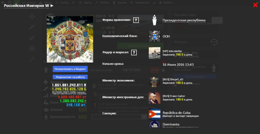Click the República de Cuba flag icon
Viewport: 260px width, 134px height.
click(154, 114)
